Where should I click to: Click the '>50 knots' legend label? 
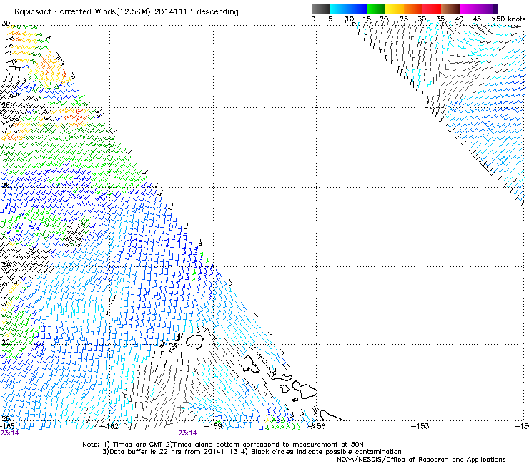click(x=508, y=19)
